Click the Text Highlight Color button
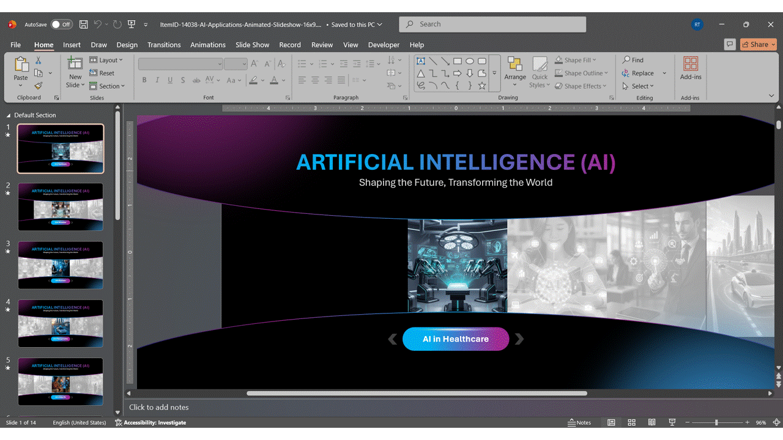Viewport: 783px width, 440px height. (x=253, y=80)
